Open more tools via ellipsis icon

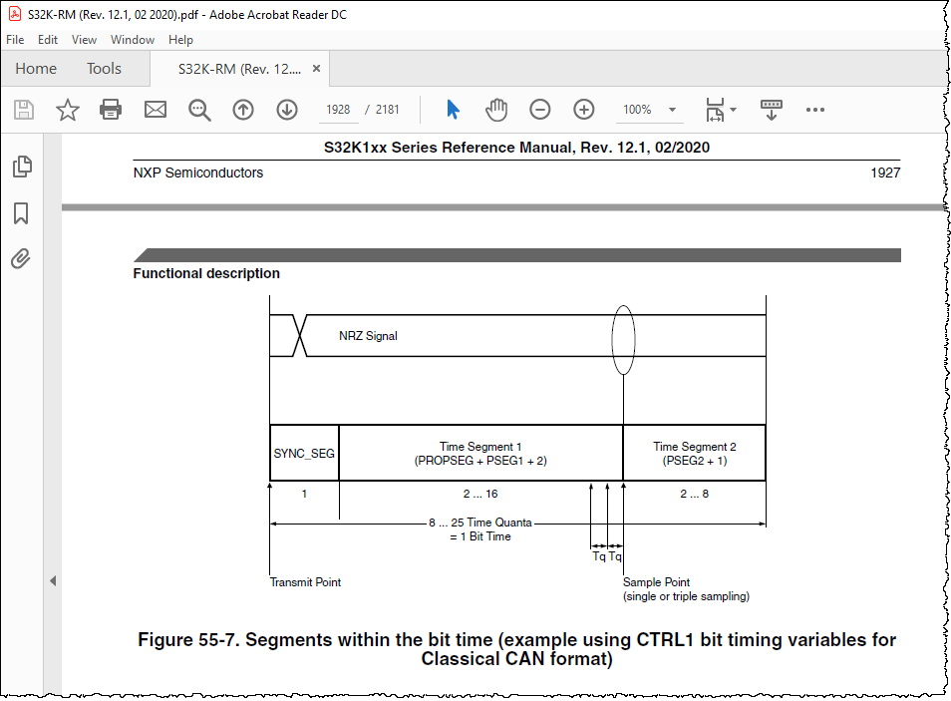point(815,110)
